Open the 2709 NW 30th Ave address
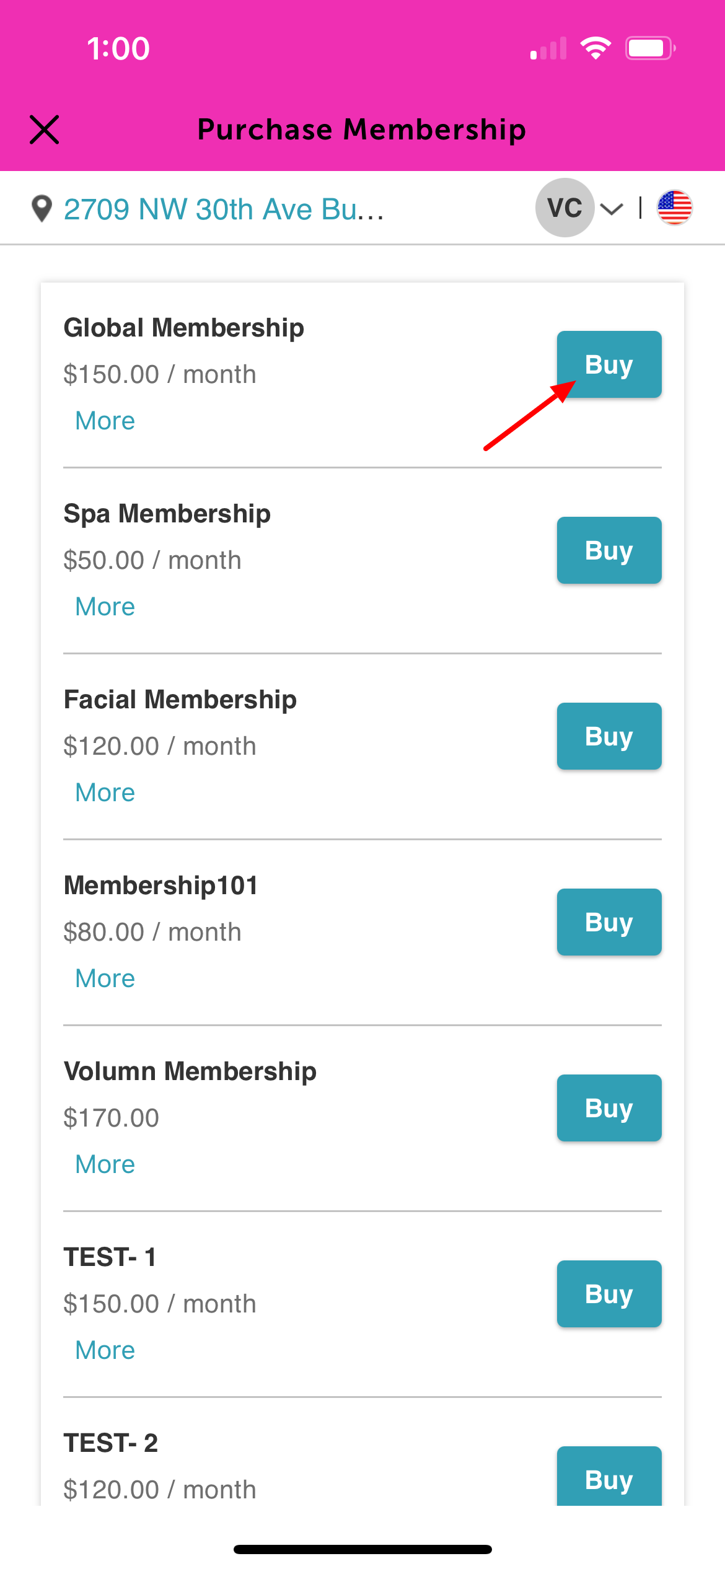Viewport: 725px width, 1569px height. [x=224, y=209]
